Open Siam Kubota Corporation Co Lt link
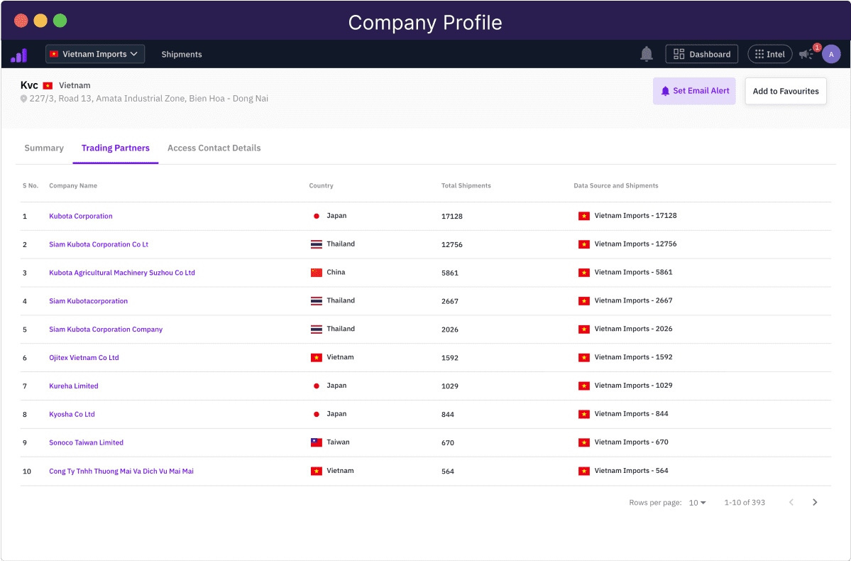Viewport: 851px width, 561px height. [x=99, y=244]
